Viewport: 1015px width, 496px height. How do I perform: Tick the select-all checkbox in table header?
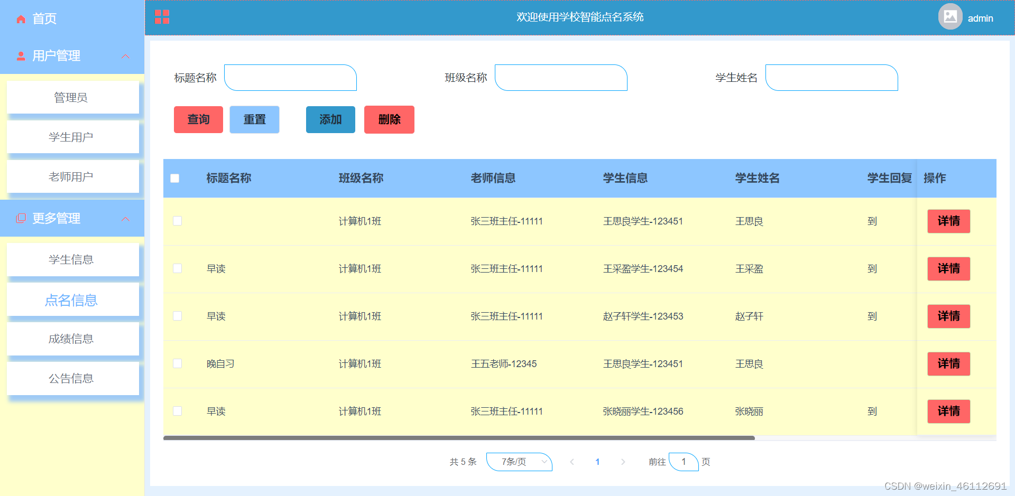pyautogui.click(x=175, y=179)
